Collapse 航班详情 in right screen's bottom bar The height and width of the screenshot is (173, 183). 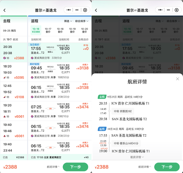coord(145,167)
